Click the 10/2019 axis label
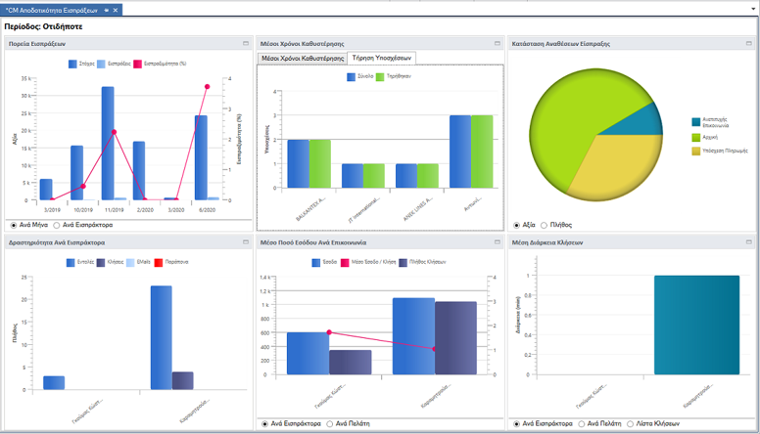This screenshot has width=760, height=434. click(83, 210)
